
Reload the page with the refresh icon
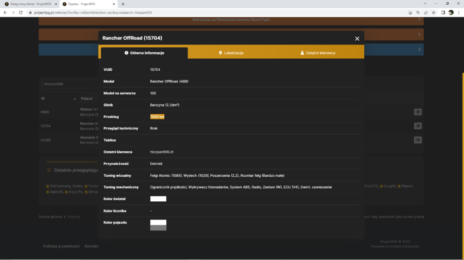pyautogui.click(x=21, y=12)
